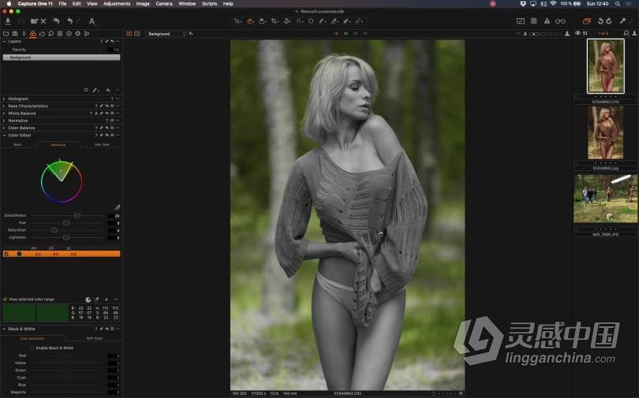Toggle View selected color range checkbox
The height and width of the screenshot is (398, 639).
click(x=6, y=299)
